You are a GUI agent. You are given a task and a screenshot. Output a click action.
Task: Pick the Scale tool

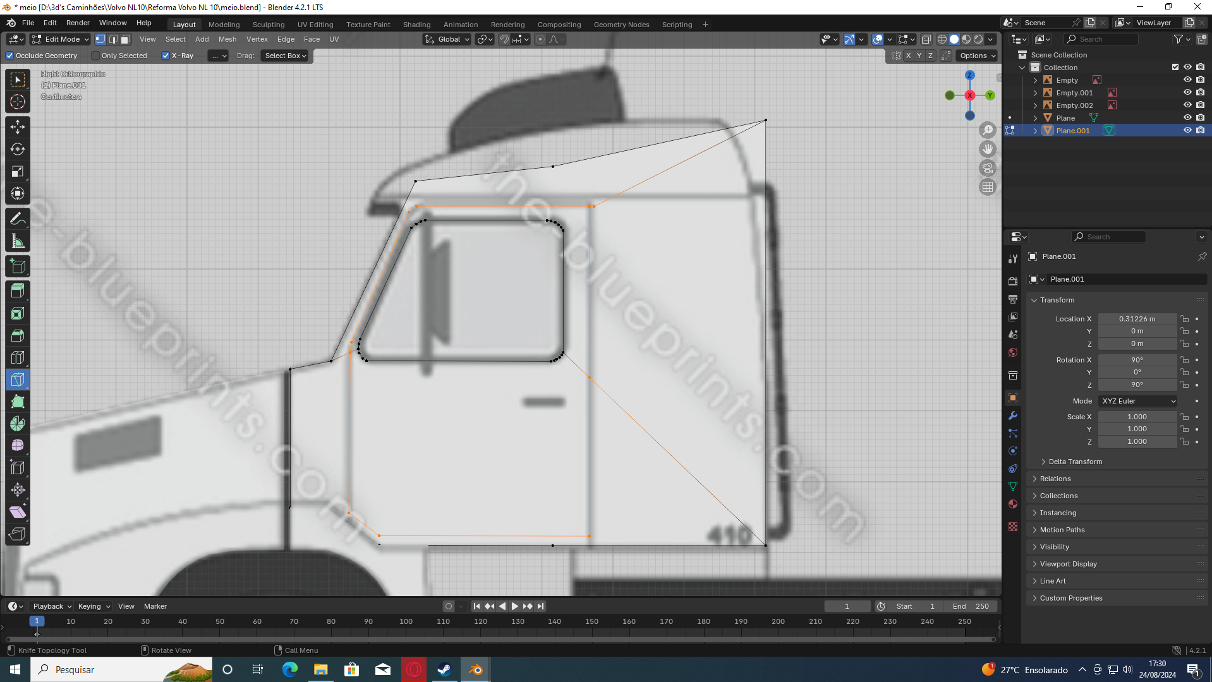18,171
